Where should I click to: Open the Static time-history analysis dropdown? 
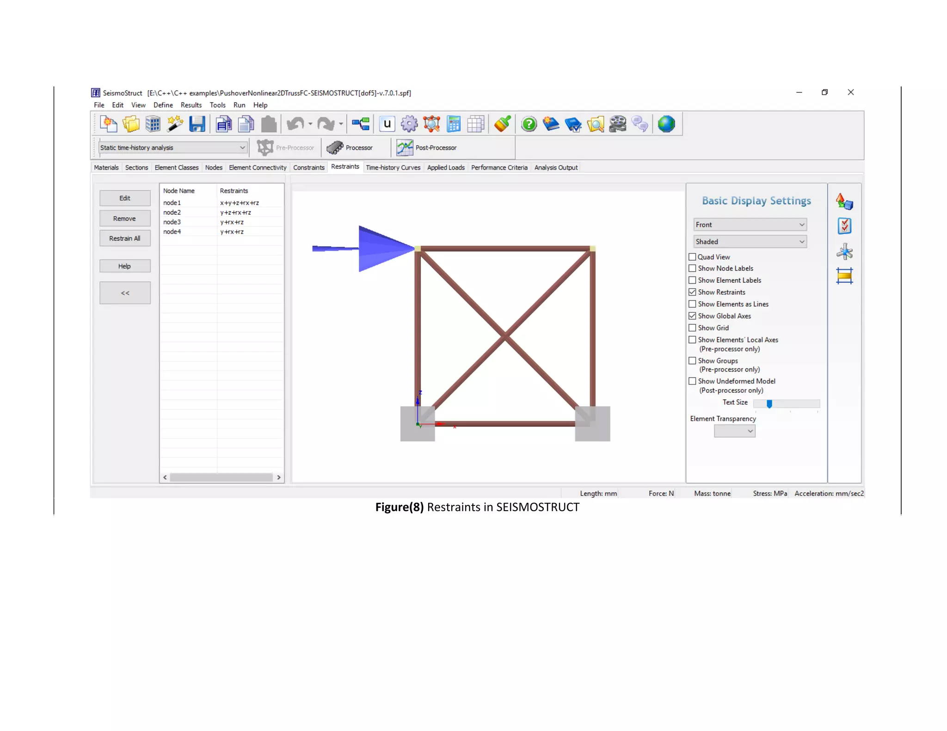point(172,148)
